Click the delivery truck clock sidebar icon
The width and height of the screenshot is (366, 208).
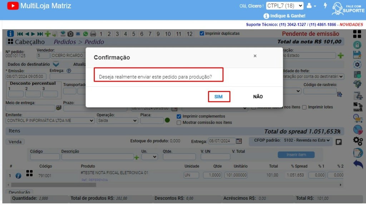coord(357,118)
